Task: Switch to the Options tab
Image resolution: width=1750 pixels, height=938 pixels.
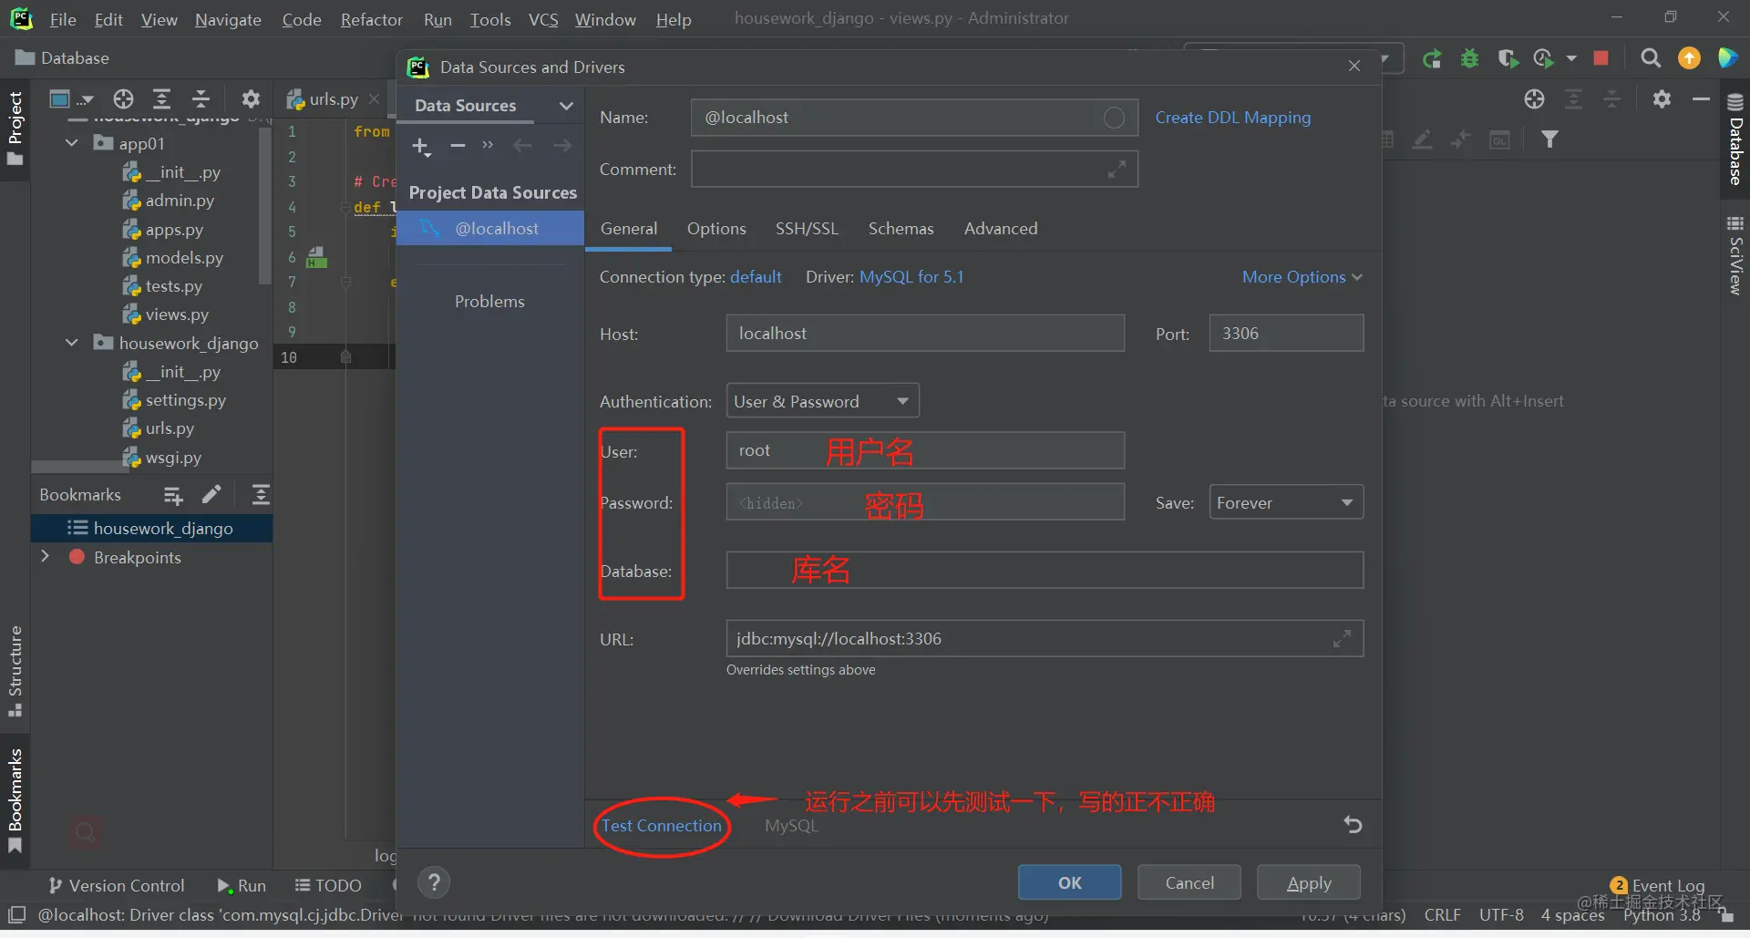Action: 716,229
